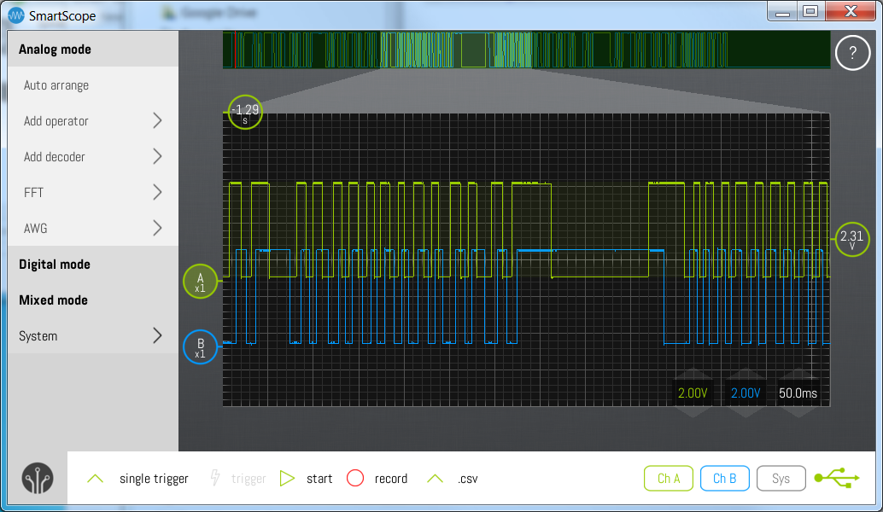Toggle Ch A channel button
Viewport: 883px width, 512px height.
point(669,478)
